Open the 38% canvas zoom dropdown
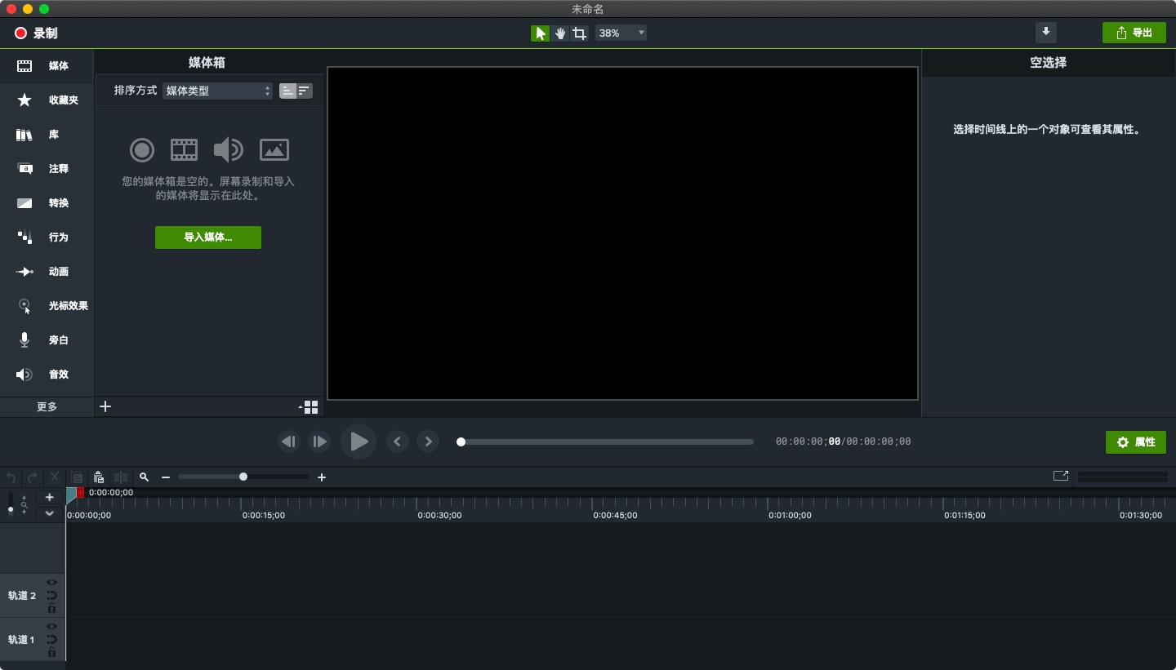The height and width of the screenshot is (670, 1176). coord(621,33)
